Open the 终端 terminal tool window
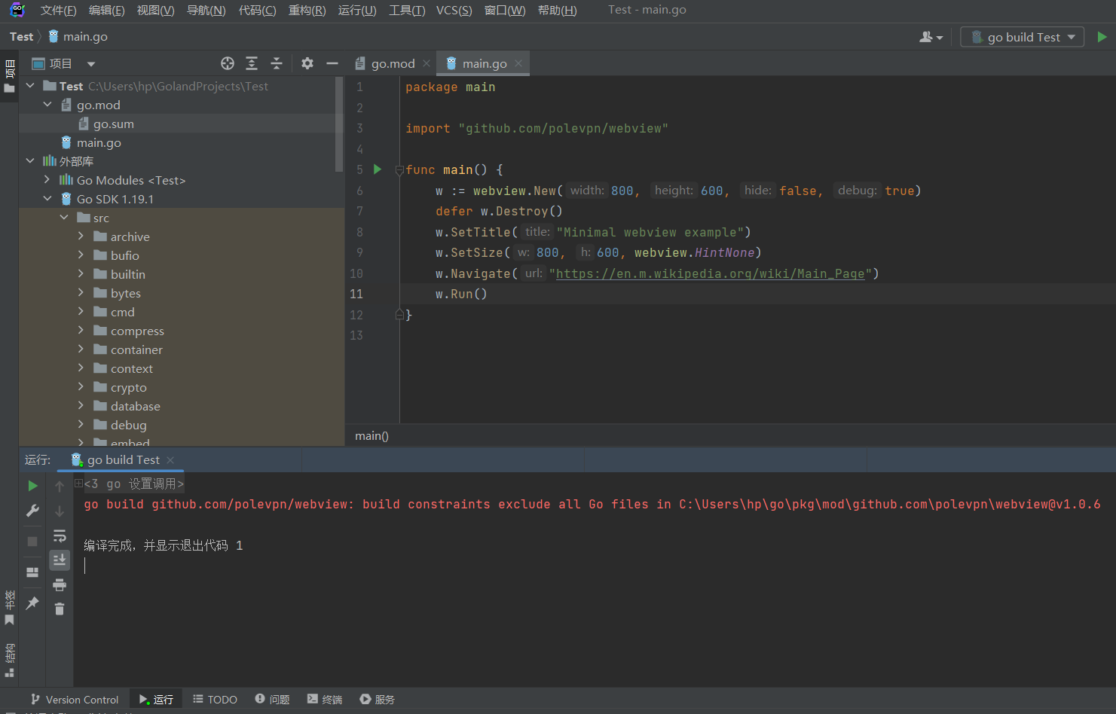The image size is (1116, 714). click(324, 700)
